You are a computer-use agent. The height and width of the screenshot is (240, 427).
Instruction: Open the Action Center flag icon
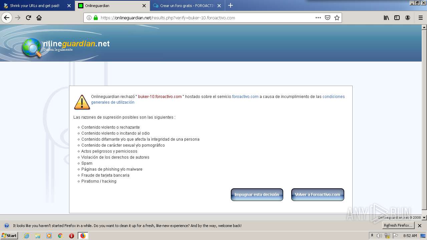tap(395, 236)
